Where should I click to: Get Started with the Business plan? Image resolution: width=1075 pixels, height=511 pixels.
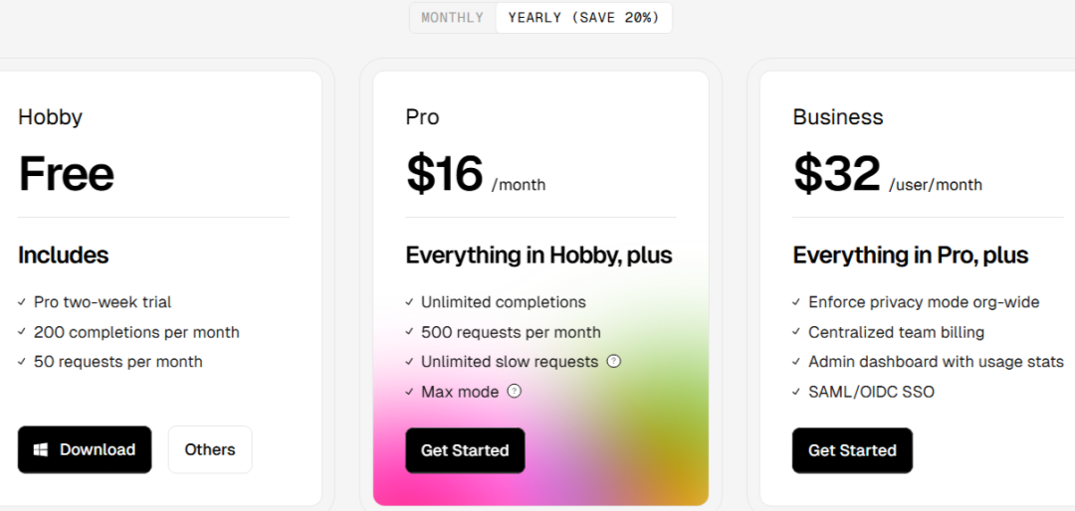pos(852,450)
